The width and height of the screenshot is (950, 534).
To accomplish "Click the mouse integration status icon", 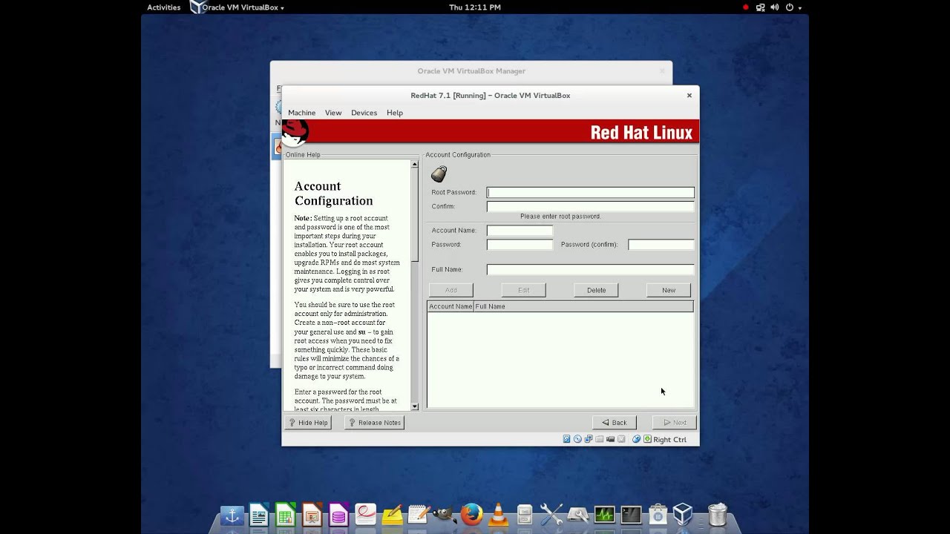I will coord(636,439).
